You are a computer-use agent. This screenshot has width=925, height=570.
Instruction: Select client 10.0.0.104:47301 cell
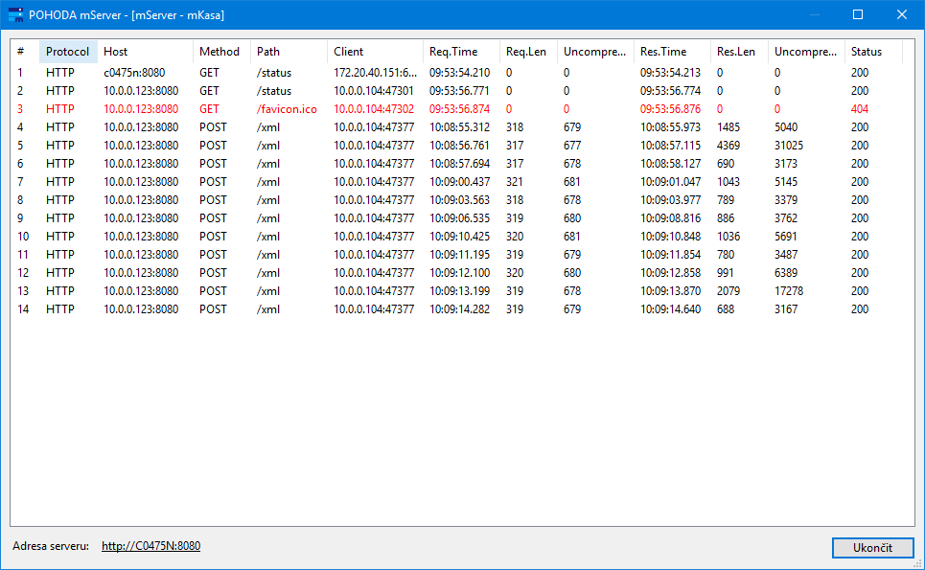pos(374,91)
